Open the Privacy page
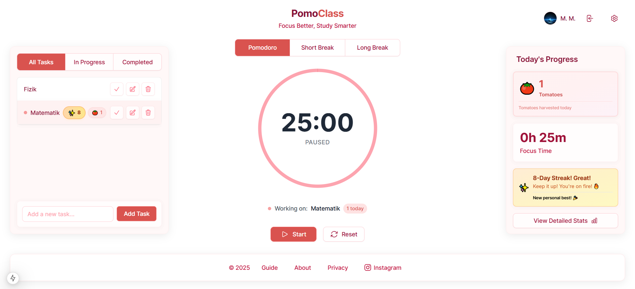This screenshot has height=289, width=635. [337, 267]
